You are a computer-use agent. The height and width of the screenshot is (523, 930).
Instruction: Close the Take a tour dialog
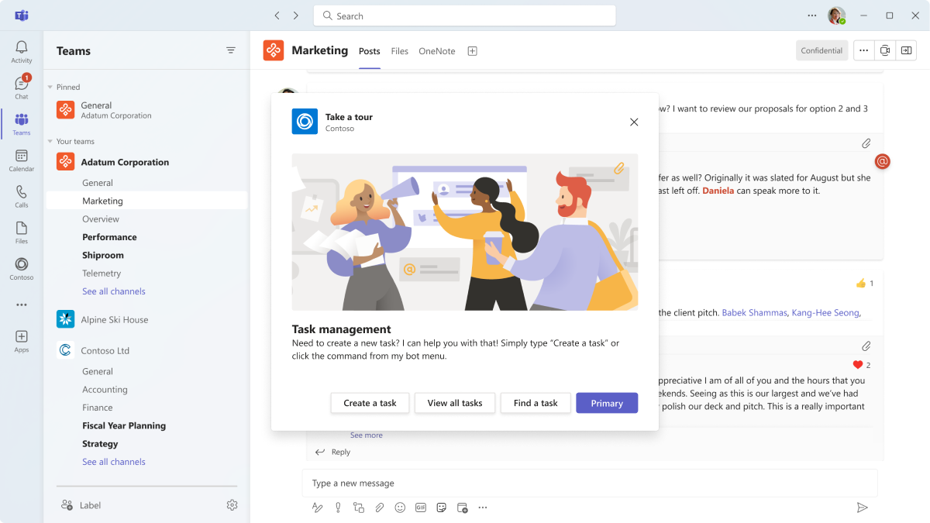[634, 122]
